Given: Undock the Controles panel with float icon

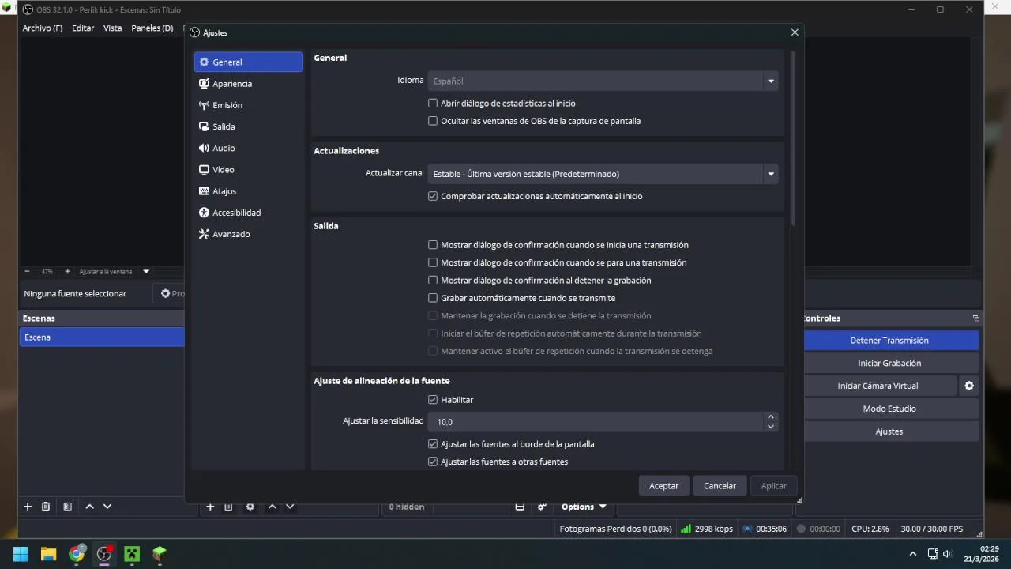Looking at the screenshot, I should click(x=976, y=318).
